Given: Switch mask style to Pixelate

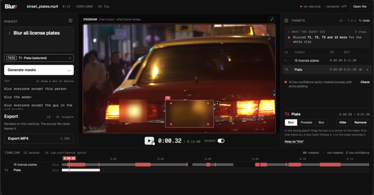Looking at the screenshot, I should click(x=306, y=122).
